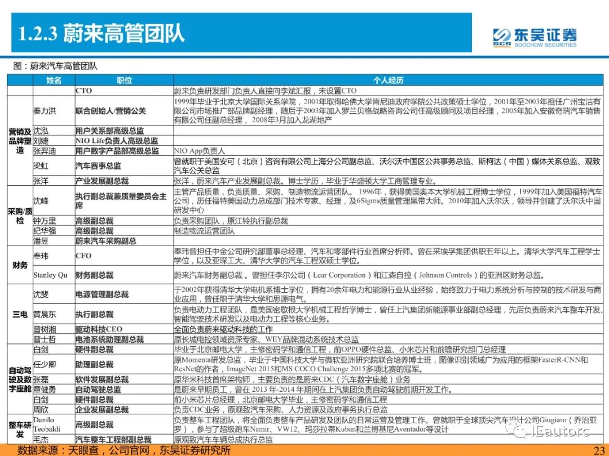This screenshot has width=609, height=456.
Task: Select name cell 刘婕
Action: [x=54, y=140]
